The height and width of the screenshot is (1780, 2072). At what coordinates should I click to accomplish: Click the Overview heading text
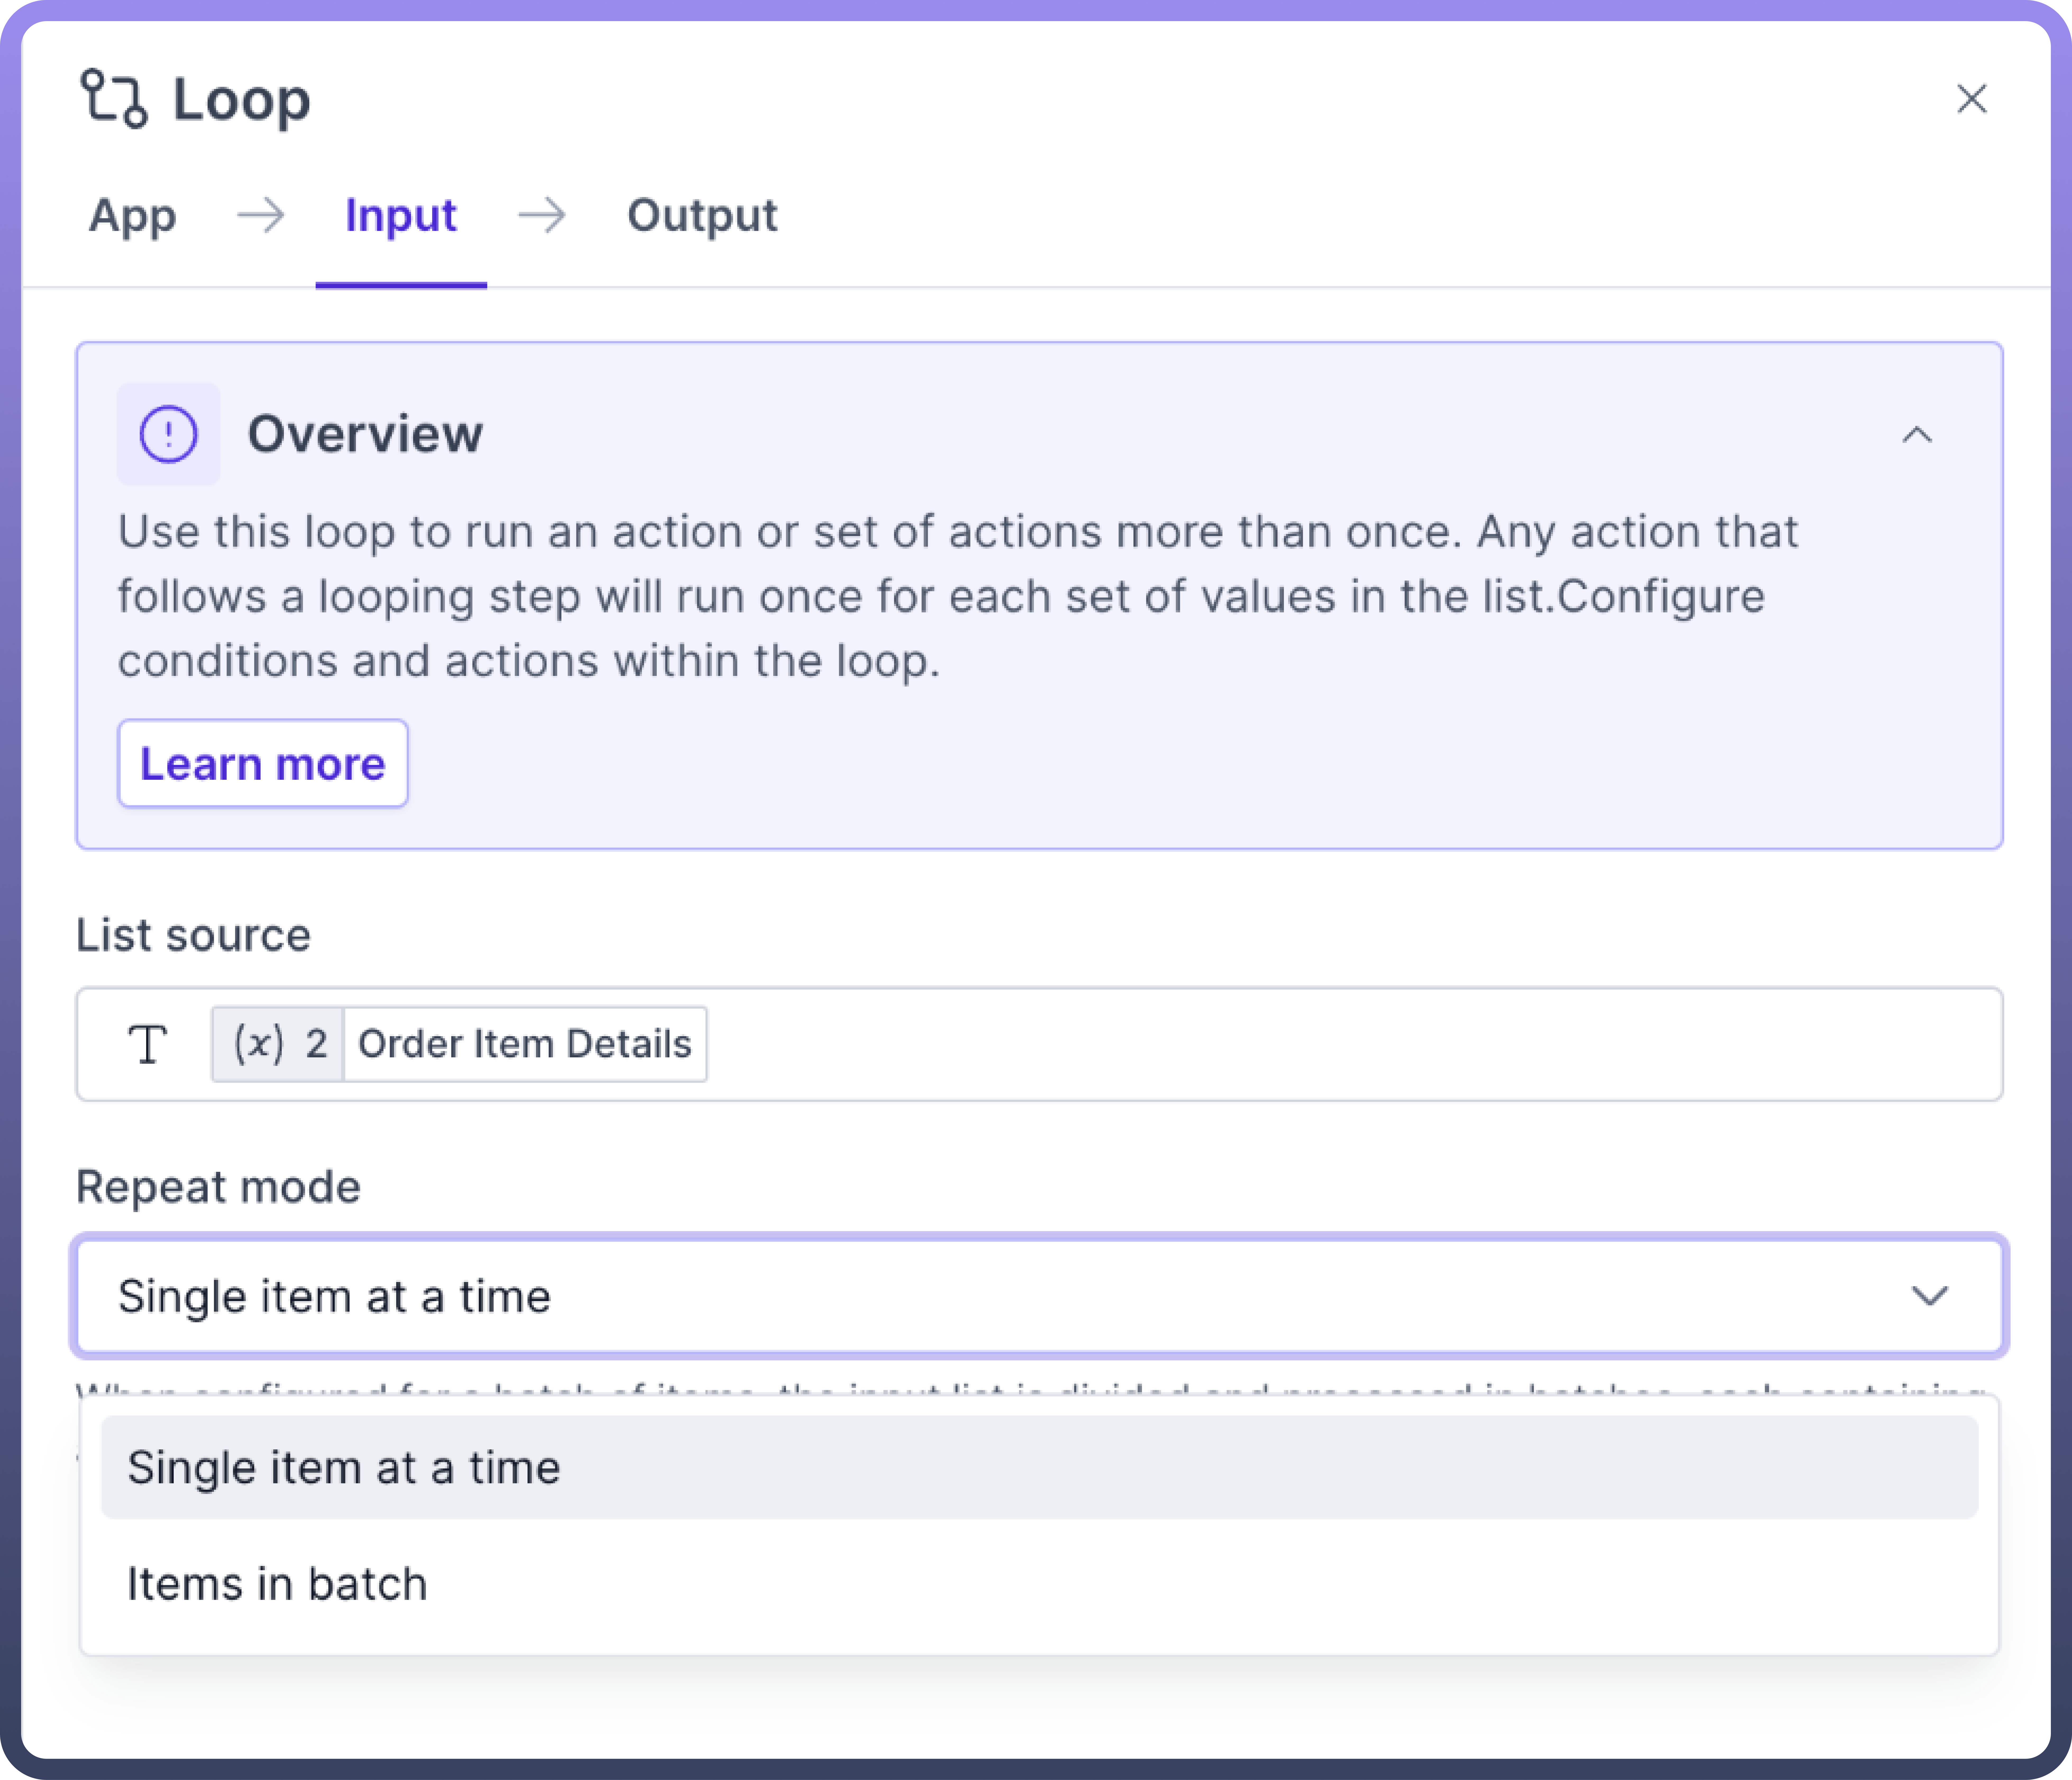365,434
